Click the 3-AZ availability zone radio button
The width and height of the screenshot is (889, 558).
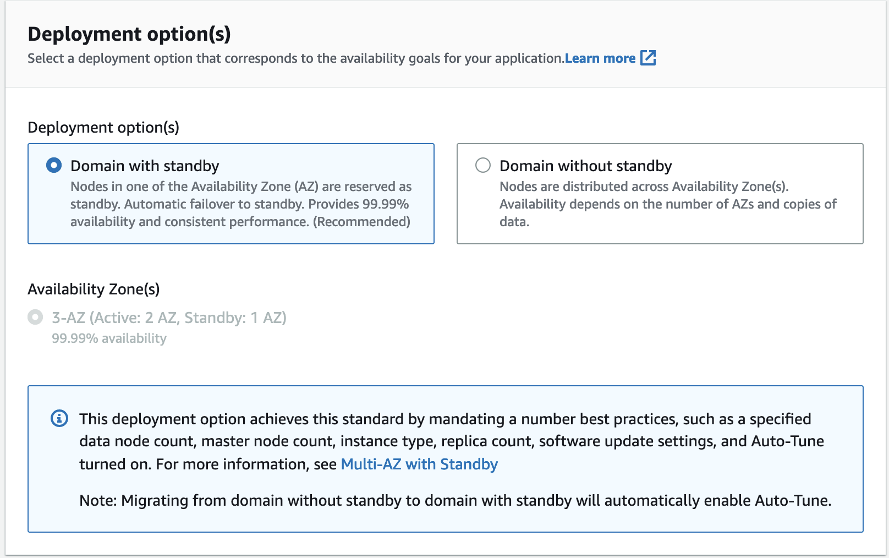pos(35,318)
